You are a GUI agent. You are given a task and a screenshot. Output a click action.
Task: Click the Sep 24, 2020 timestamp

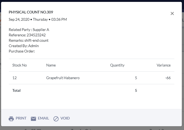(x=38, y=19)
